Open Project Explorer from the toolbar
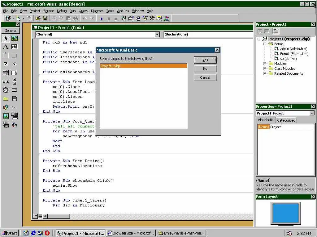 tap(124, 19)
